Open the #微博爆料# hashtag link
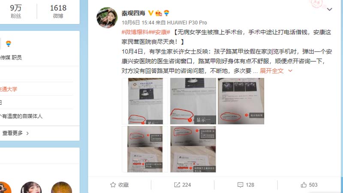343x193 pixels. [x=135, y=32]
